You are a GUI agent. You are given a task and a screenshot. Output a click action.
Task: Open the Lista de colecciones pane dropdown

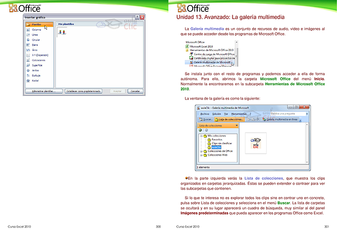click(x=236, y=125)
